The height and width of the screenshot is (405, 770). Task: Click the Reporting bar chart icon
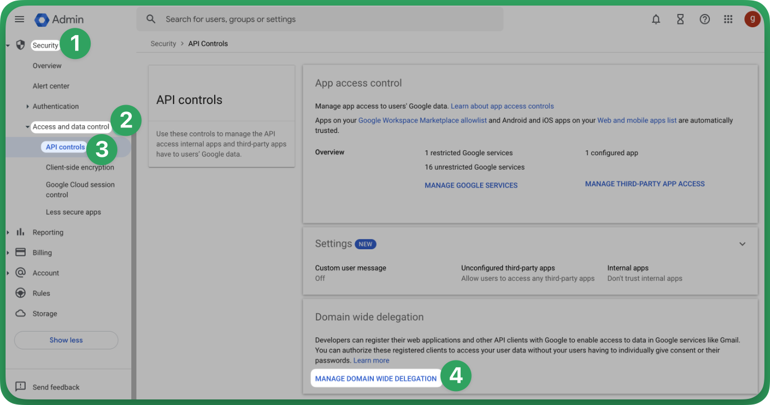pos(21,232)
